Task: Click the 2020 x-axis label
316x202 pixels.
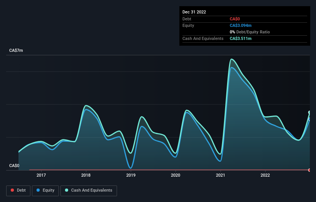Action: 176,175
